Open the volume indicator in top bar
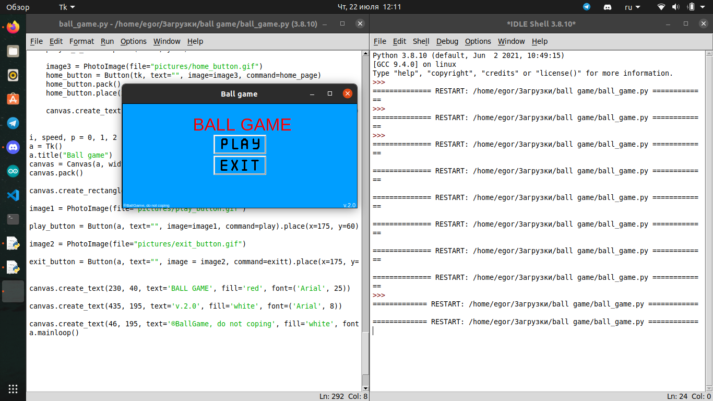 click(x=676, y=7)
